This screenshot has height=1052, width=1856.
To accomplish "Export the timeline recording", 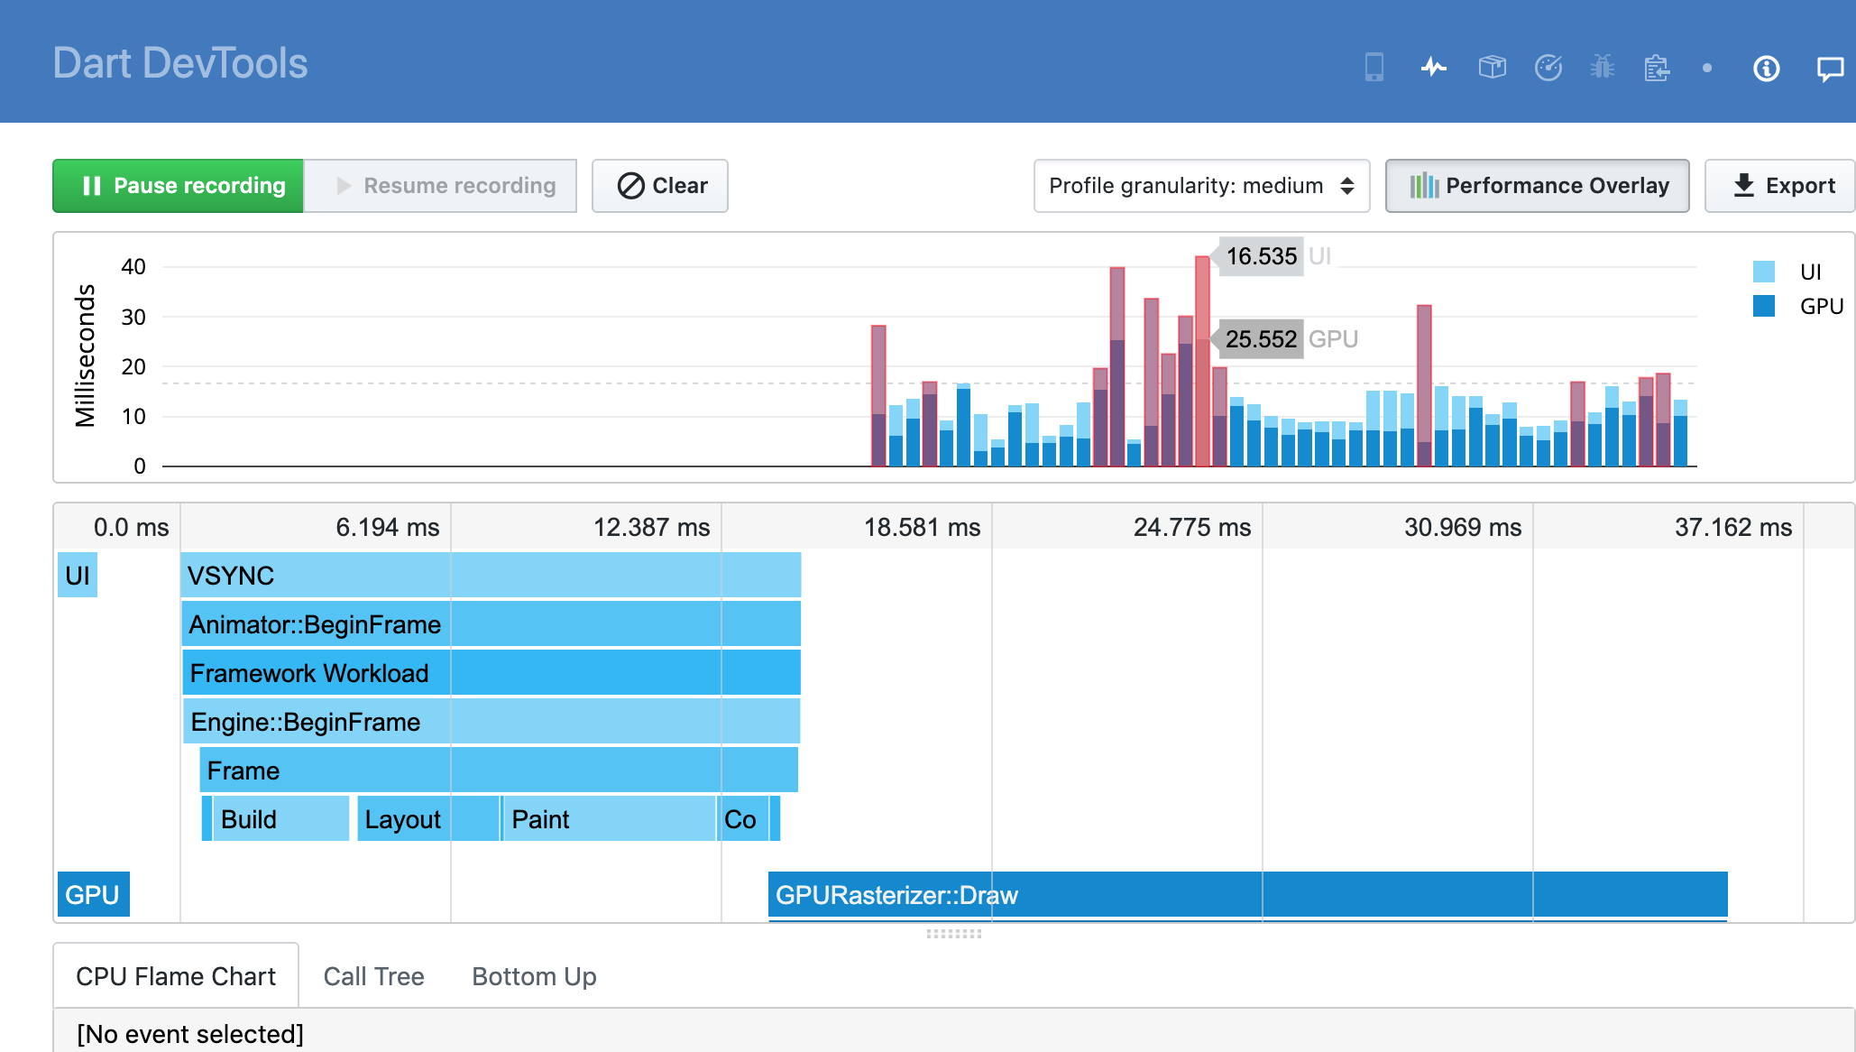I will point(1778,186).
